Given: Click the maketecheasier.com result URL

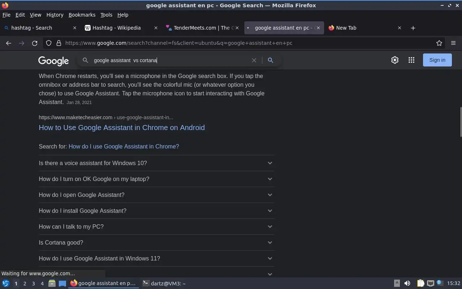Looking at the screenshot, I should (x=106, y=117).
